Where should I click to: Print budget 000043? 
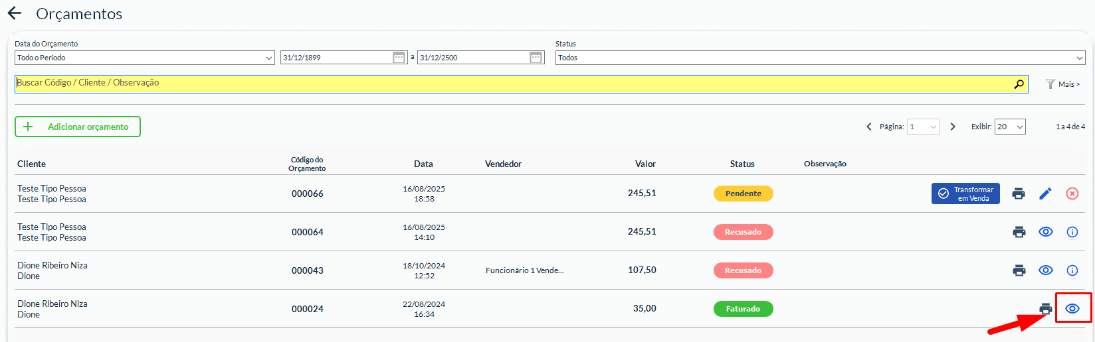click(x=1019, y=270)
